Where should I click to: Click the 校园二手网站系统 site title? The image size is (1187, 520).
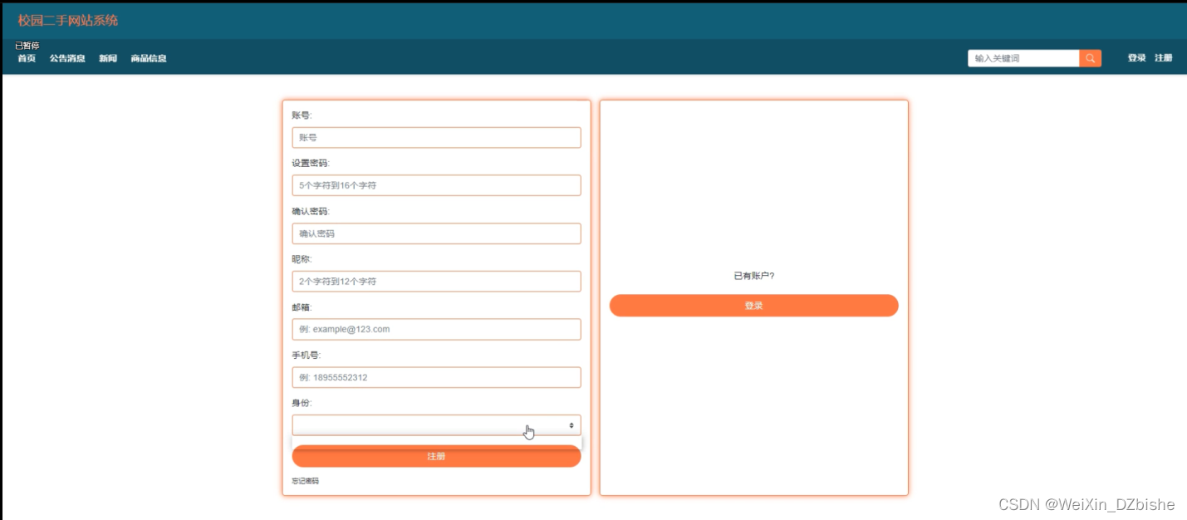point(68,20)
